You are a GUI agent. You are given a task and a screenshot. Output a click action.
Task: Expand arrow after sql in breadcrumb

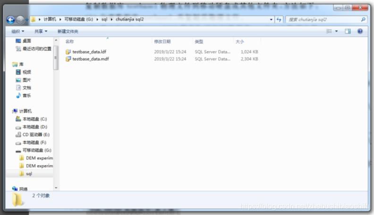pos(111,19)
